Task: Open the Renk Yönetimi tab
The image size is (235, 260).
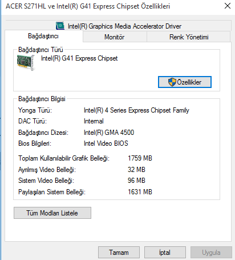Action: 189,37
